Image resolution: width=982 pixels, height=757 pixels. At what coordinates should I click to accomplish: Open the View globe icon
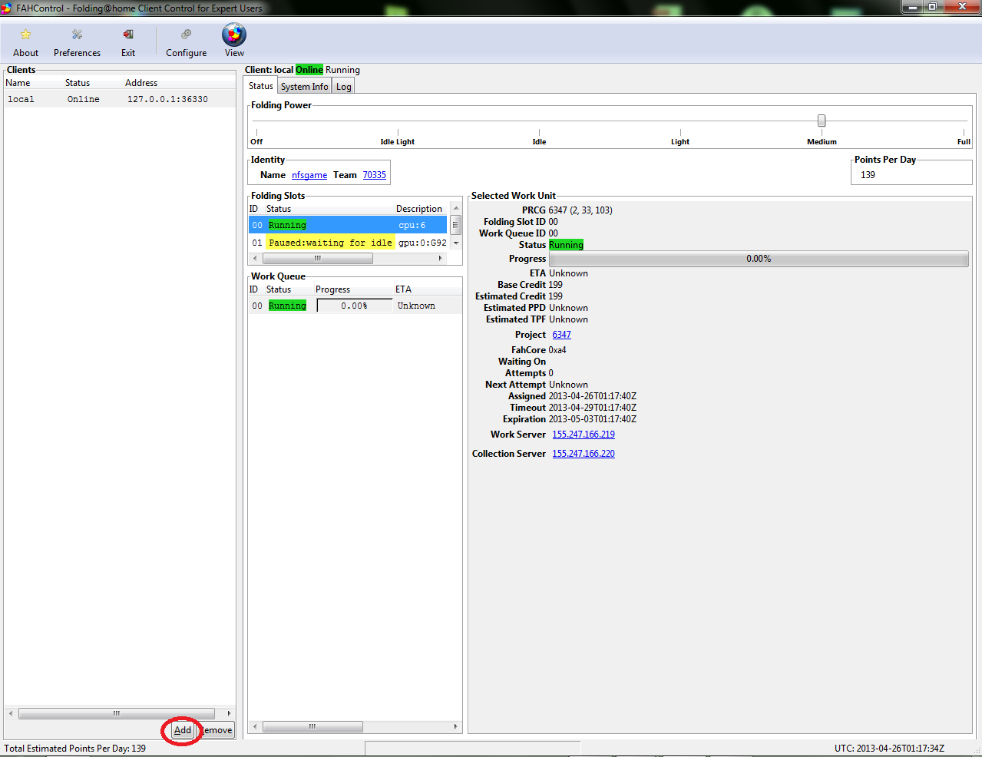pyautogui.click(x=234, y=35)
